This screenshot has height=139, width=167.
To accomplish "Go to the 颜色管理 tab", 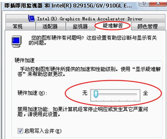I will [x=148, y=27].
